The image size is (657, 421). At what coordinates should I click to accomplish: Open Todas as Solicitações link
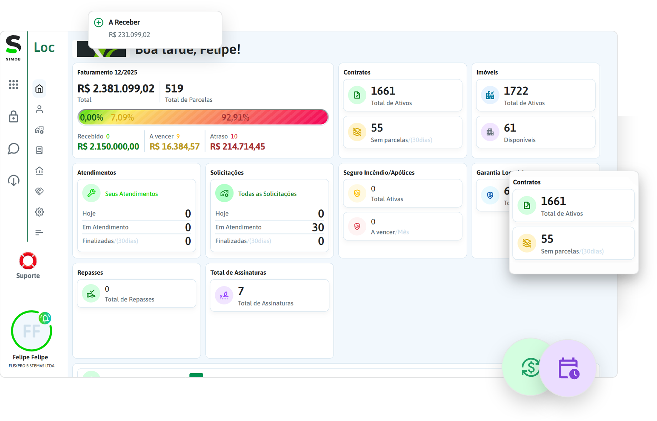[x=267, y=194]
